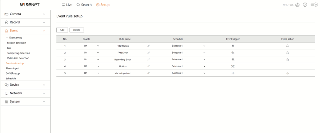320x133 pixels.
Task: Open Enable dropdown for Motion rule showing Off
Action: pyautogui.click(x=91, y=66)
